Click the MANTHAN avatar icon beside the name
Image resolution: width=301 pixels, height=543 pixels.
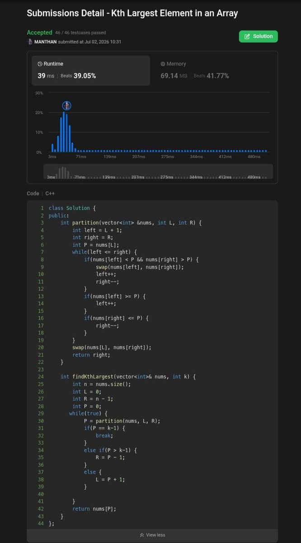pyautogui.click(x=30, y=42)
